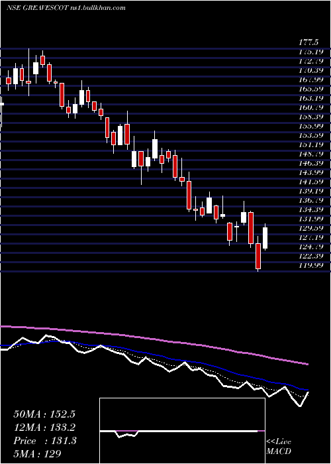Click the 124.79 price label
Screen dimensions: 331x464
pyautogui.click(x=312, y=246)
